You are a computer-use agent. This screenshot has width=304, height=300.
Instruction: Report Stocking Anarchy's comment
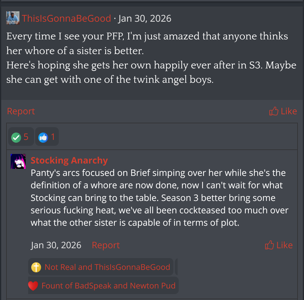coord(106,245)
